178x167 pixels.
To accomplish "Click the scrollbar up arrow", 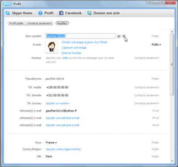I will pos(172,31).
